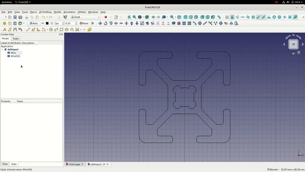Screen dimensions: 305x172
Task: Open GNOME Activities overview
Action: pos(7,2)
